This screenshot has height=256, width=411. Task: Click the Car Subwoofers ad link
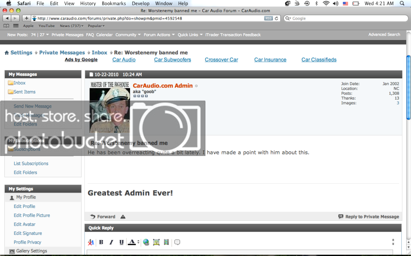[x=173, y=60]
